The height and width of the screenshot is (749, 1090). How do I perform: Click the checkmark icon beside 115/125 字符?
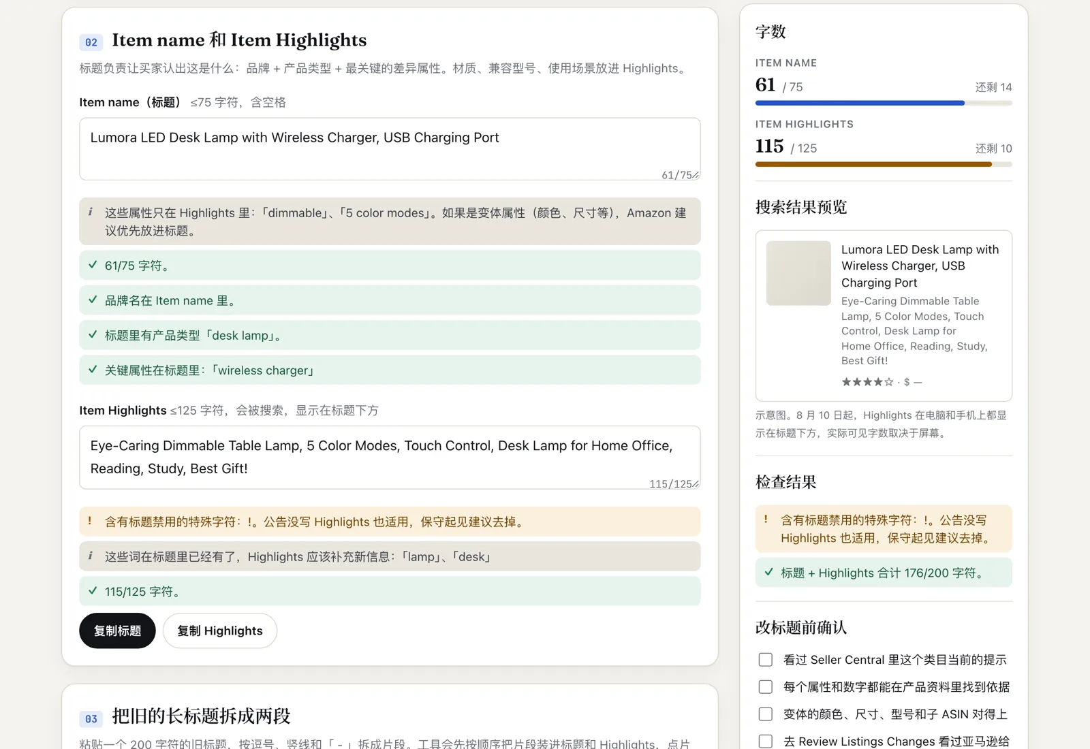[93, 591]
